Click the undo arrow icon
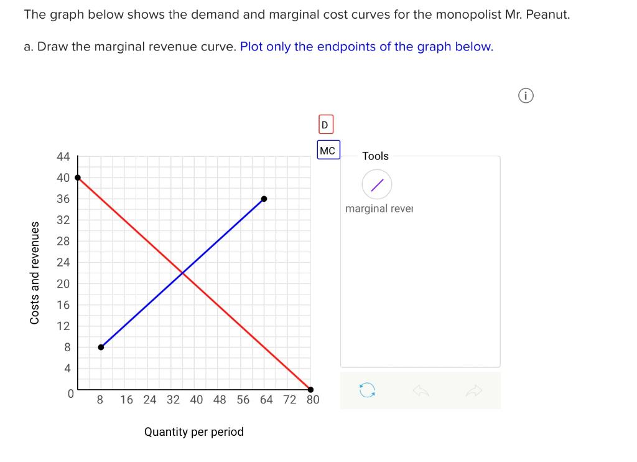637x462 pixels. (421, 391)
